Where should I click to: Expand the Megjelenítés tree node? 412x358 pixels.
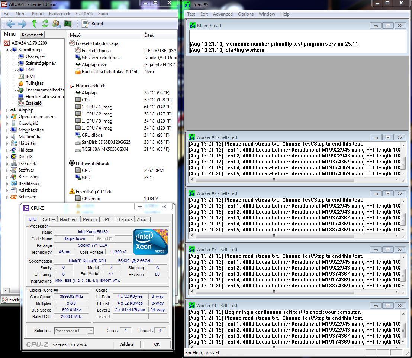coord(7,130)
